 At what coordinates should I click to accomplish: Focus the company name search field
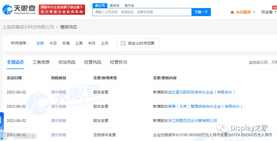coord(142,12)
